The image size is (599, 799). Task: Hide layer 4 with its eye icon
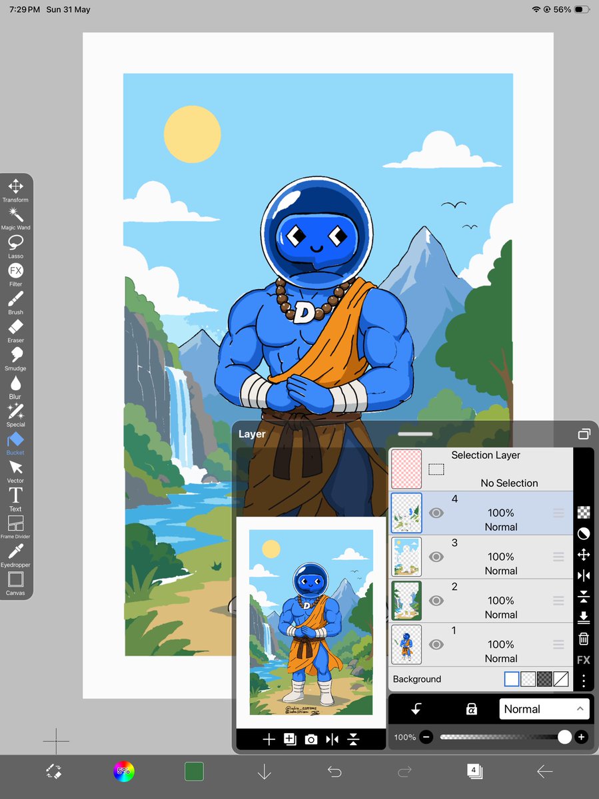436,513
